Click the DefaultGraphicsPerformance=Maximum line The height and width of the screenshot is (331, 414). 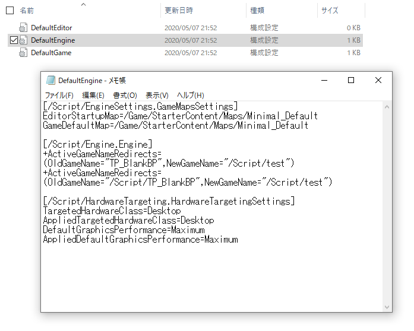click(124, 230)
